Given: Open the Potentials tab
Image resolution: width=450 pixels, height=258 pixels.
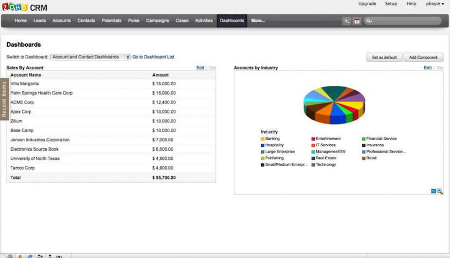Looking at the screenshot, I should 111,20.
